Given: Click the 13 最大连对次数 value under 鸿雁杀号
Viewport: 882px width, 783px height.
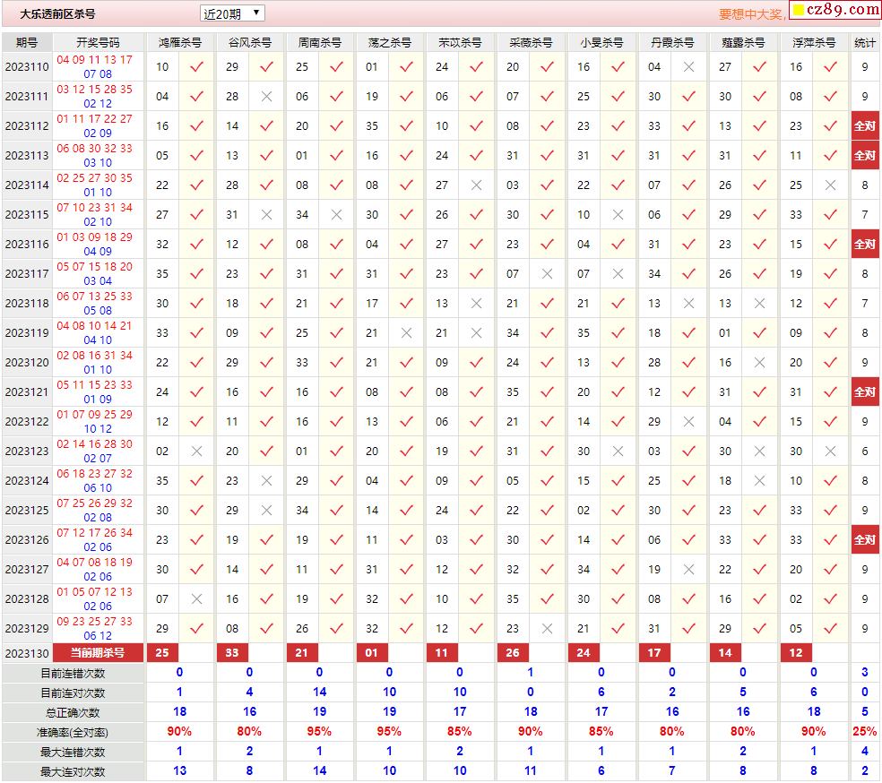Looking at the screenshot, I should pyautogui.click(x=179, y=771).
